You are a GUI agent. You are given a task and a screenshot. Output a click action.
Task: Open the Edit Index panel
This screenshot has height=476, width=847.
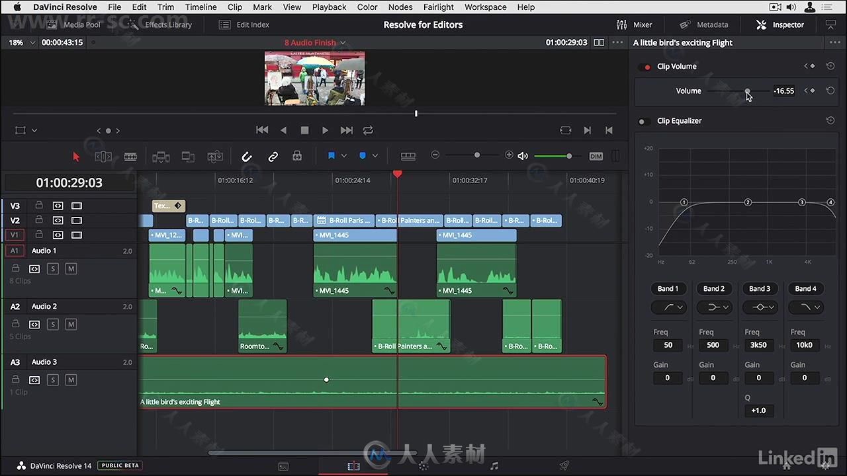244,24
